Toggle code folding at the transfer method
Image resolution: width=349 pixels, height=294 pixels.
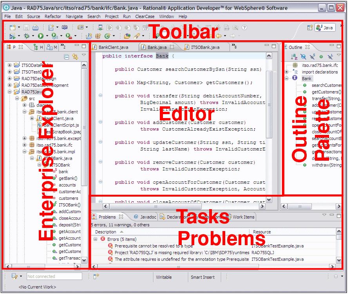[100, 95]
